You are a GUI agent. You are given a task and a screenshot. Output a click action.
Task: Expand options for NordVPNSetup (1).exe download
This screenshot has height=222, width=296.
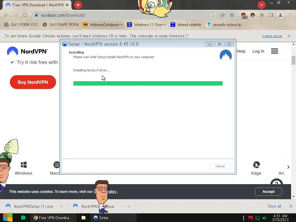(x=62, y=206)
